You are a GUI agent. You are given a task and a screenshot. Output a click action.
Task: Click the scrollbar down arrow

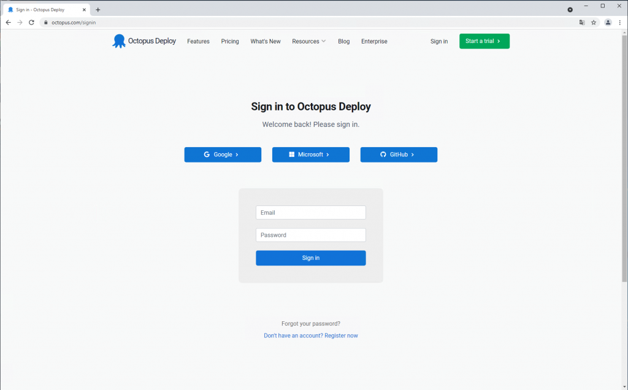[x=624, y=386]
